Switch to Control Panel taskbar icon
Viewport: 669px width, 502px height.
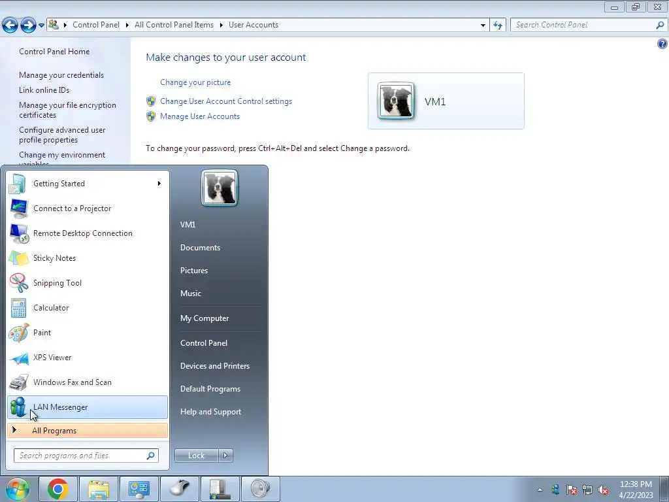[139, 489]
